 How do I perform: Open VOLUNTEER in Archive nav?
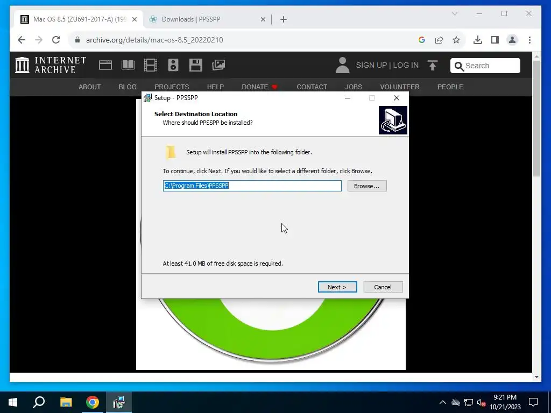[400, 87]
